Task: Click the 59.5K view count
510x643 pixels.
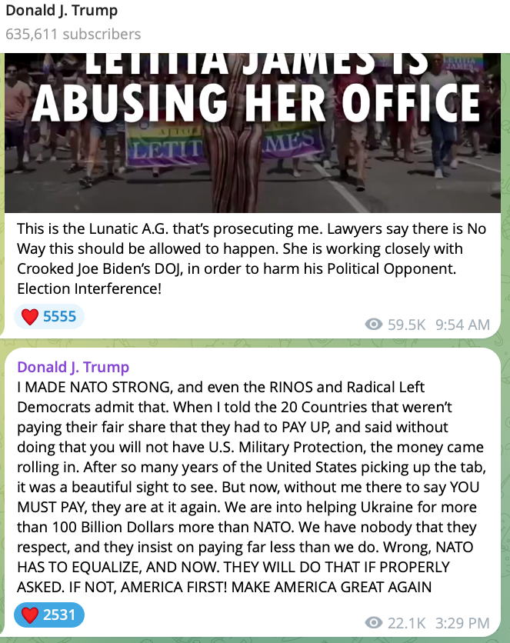Action: pos(406,325)
